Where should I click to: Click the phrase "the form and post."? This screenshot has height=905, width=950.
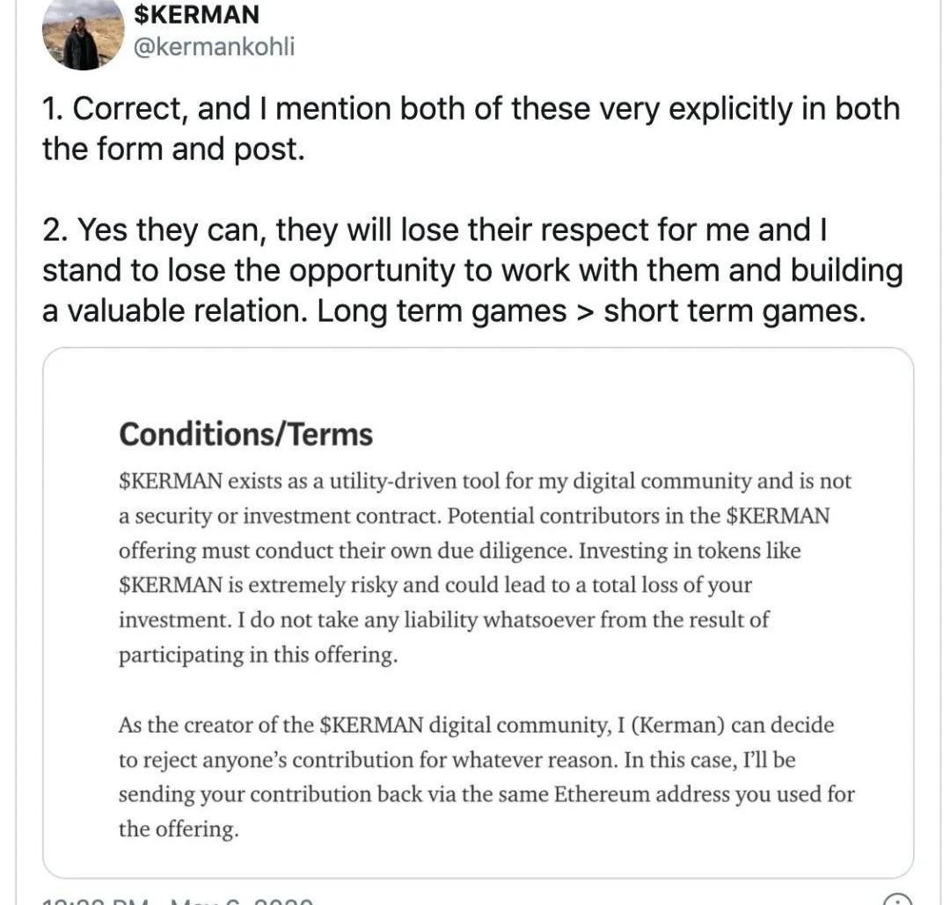[173, 150]
